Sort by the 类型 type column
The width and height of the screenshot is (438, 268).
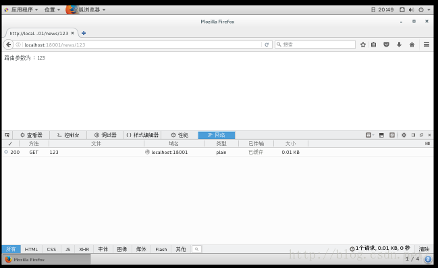tap(221, 143)
